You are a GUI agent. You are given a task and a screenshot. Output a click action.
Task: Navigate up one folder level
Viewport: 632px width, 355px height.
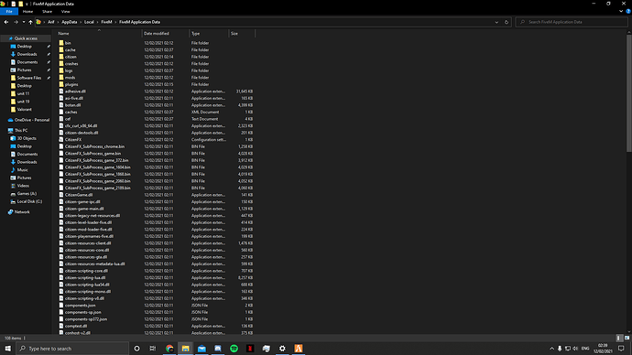(30, 22)
